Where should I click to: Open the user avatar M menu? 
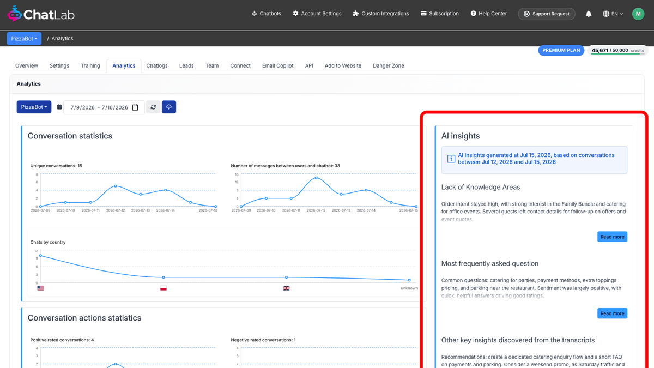[x=638, y=14]
